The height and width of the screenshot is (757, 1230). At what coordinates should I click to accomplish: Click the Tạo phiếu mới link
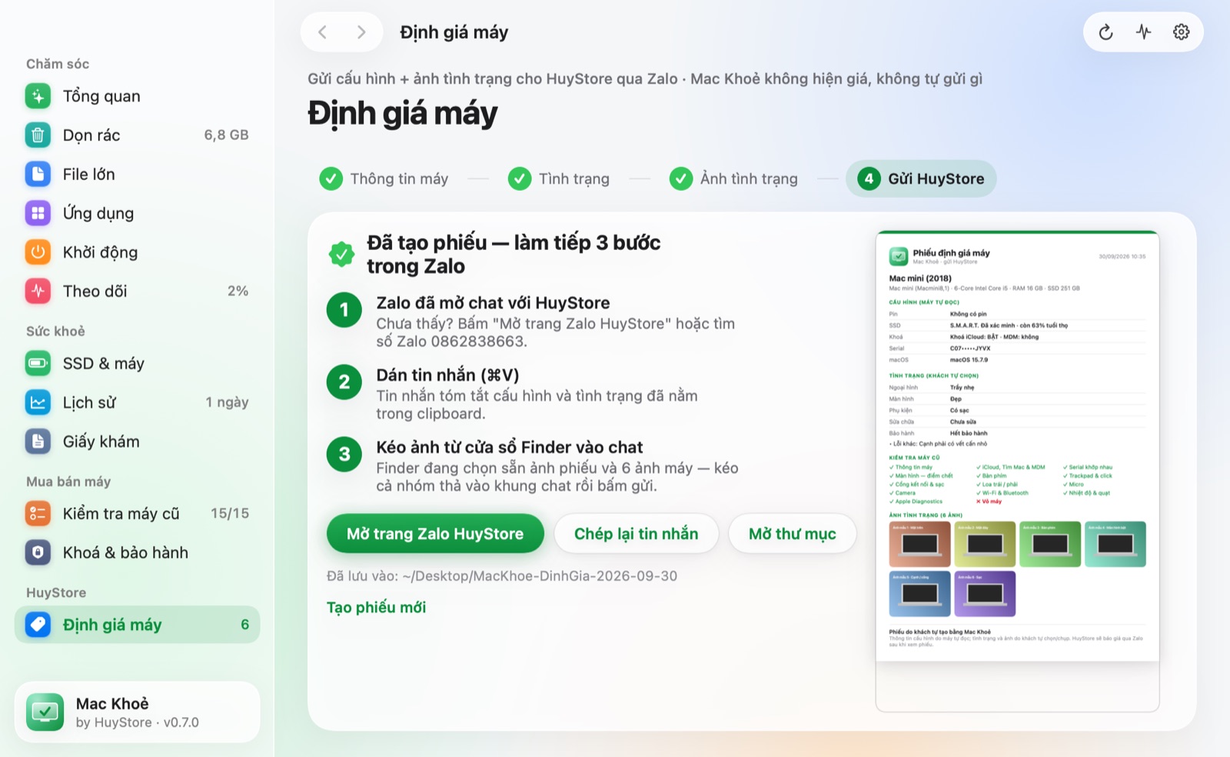pos(376,608)
